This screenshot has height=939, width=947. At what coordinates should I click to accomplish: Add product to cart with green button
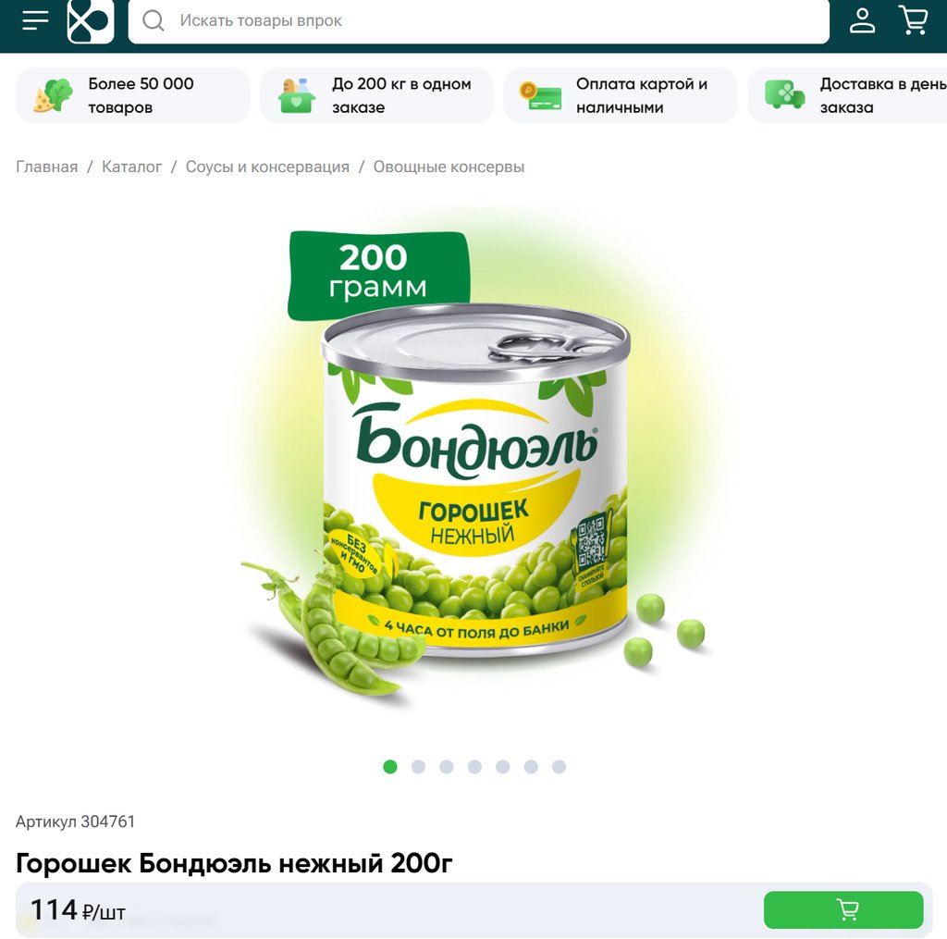point(843,909)
